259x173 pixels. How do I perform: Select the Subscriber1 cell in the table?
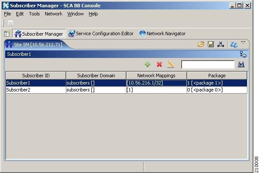pyautogui.click(x=36, y=83)
